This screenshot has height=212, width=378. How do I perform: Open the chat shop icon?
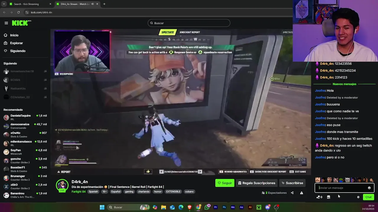[328, 197]
